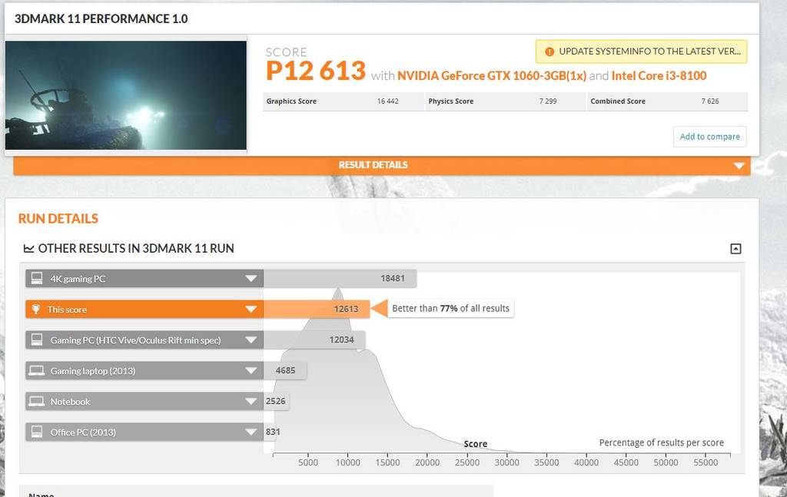Click the 10000 axis tick label
Screen dimensions: 787x497
[x=348, y=462]
